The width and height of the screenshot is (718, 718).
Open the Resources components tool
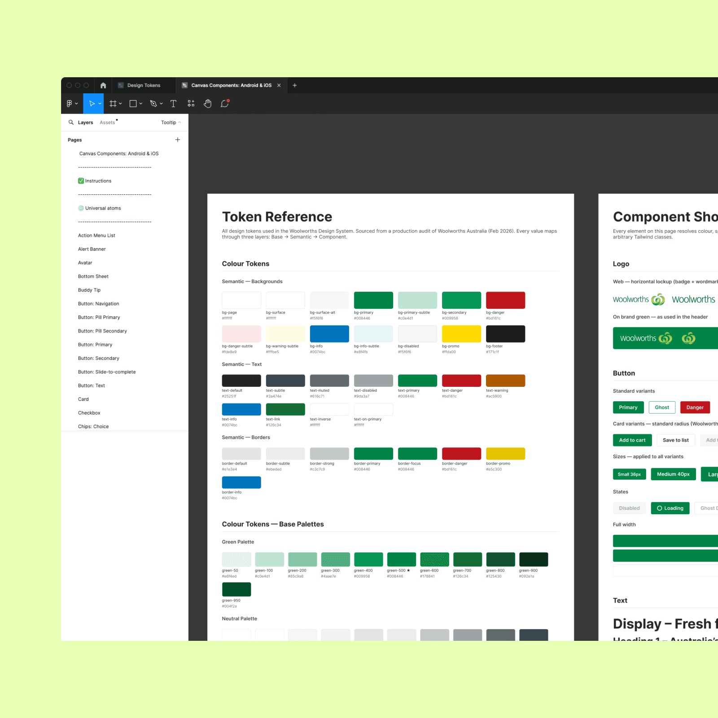click(191, 104)
